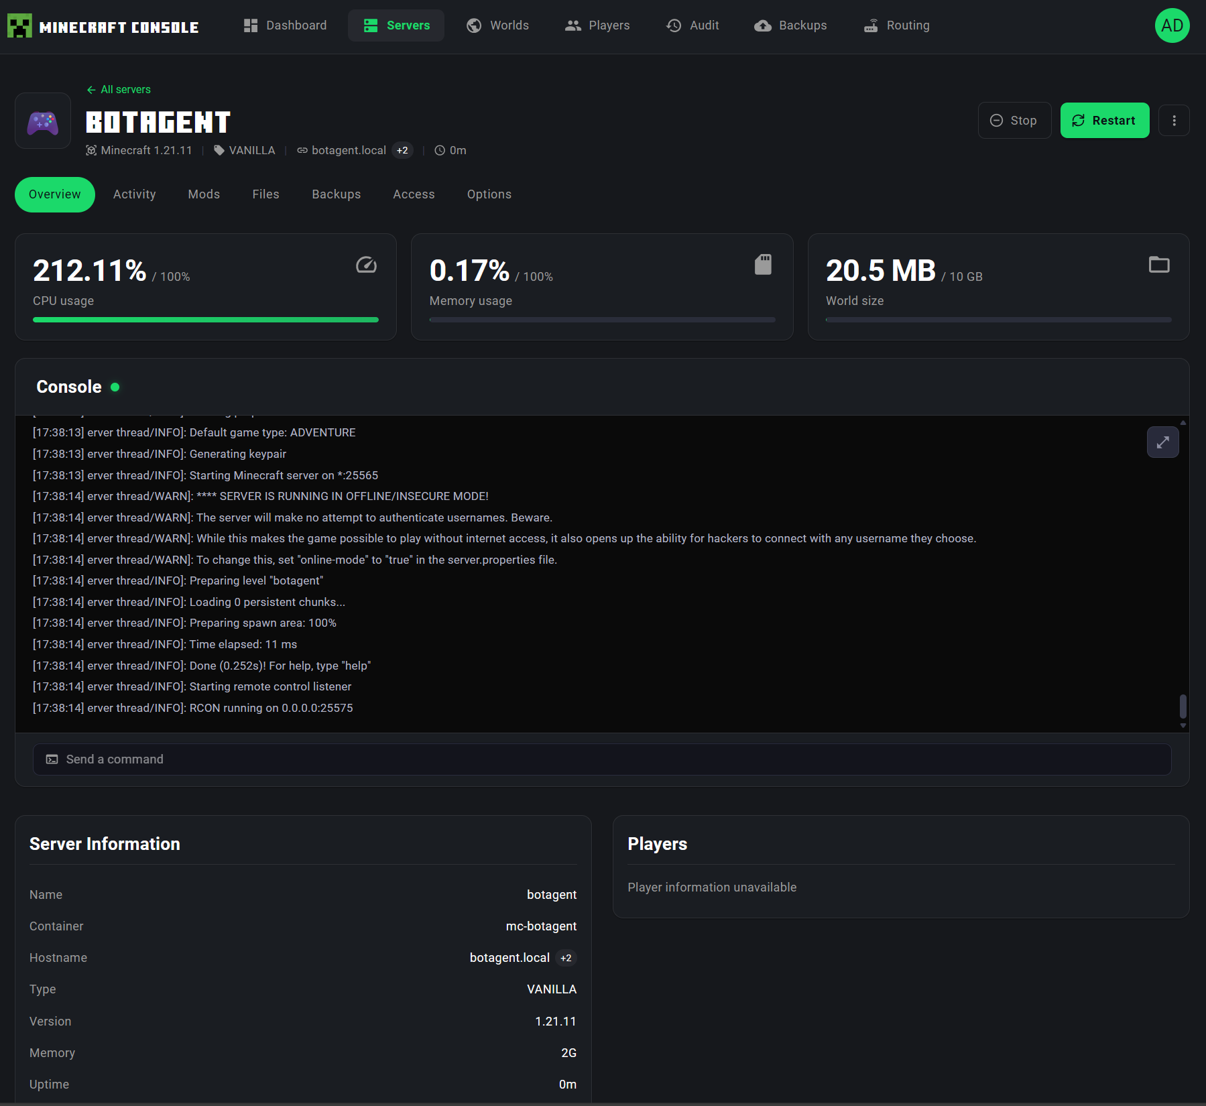This screenshot has height=1106, width=1206.
Task: Click the OFFLINE/INSECURE MODE warning line
Action: pyautogui.click(x=261, y=496)
